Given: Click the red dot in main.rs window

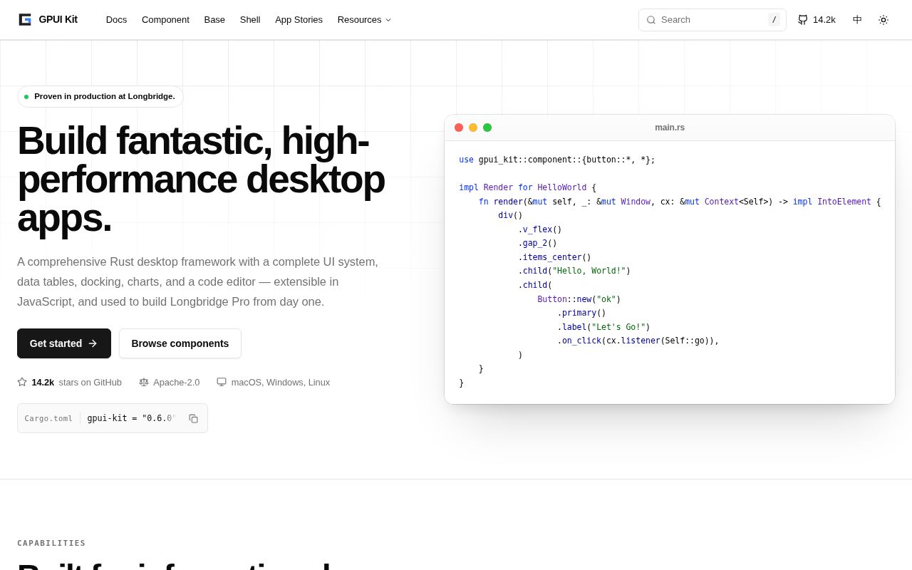Looking at the screenshot, I should (x=459, y=128).
